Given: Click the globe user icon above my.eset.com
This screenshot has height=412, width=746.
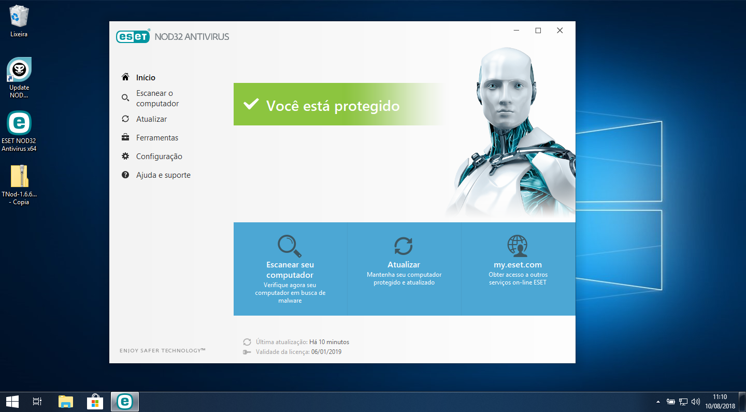Looking at the screenshot, I should coord(518,246).
